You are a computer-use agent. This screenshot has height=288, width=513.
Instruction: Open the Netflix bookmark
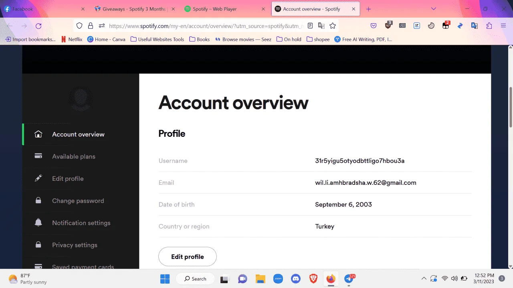coord(71,39)
